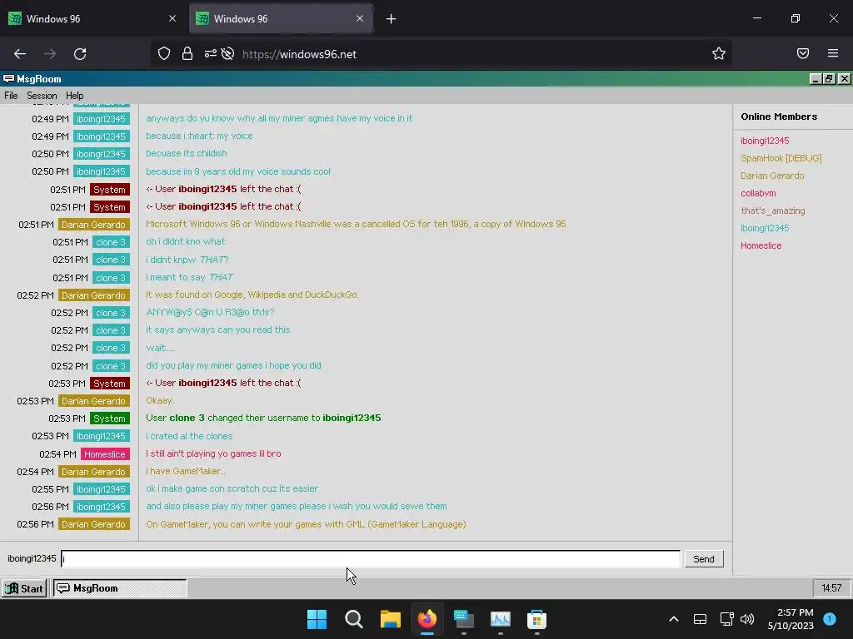
Task: Click the network tray icon
Action: click(x=726, y=619)
